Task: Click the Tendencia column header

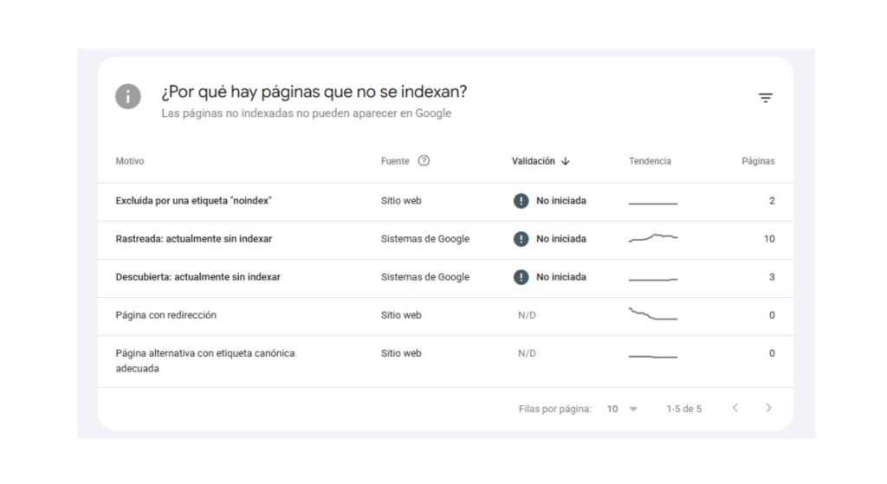Action: 650,161
